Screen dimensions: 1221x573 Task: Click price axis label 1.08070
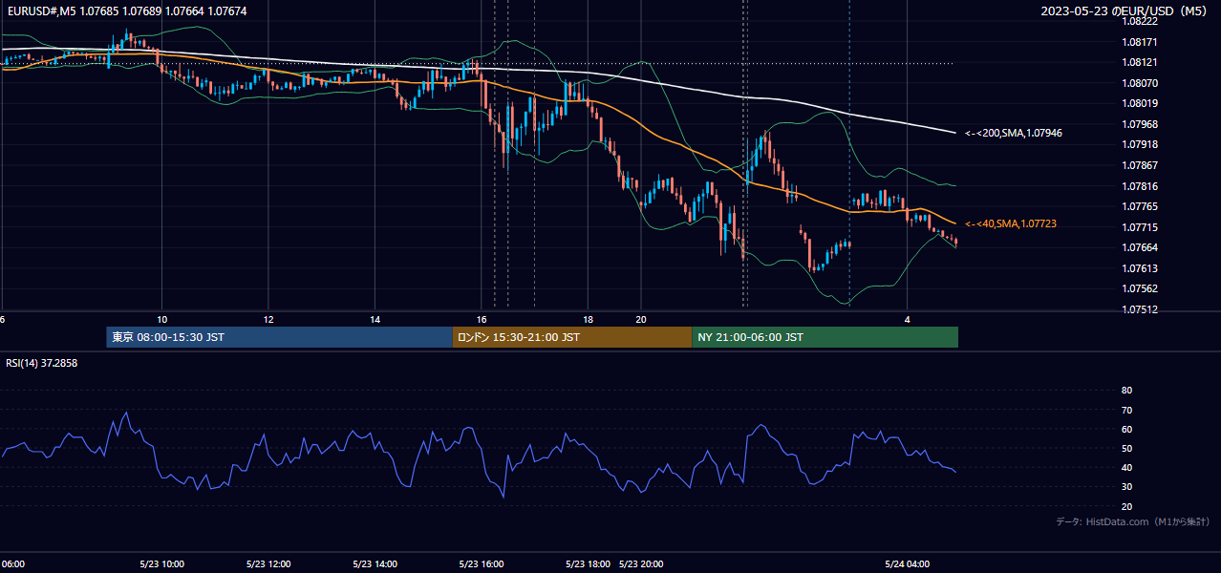click(1139, 83)
